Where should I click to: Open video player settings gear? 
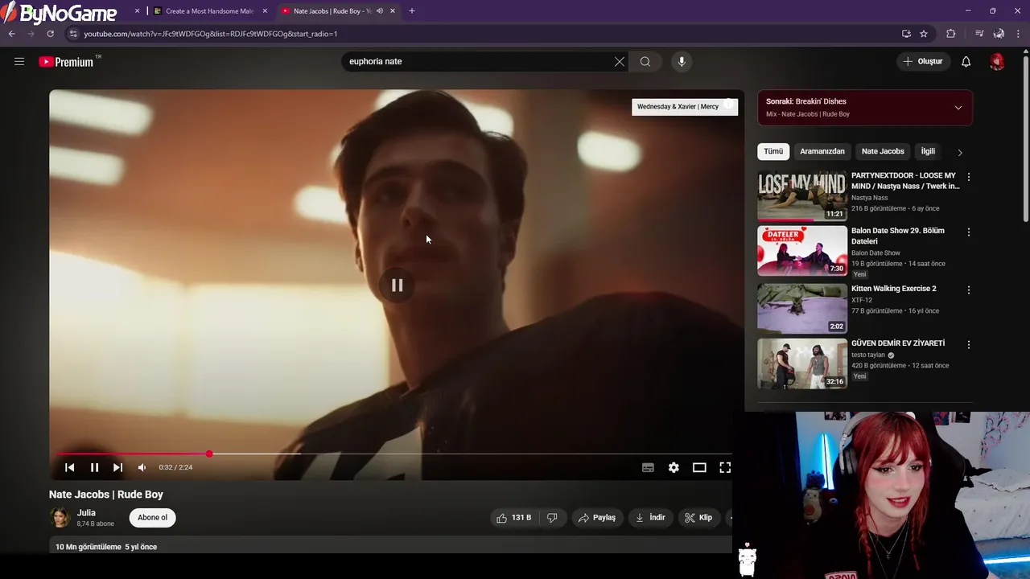[674, 467]
